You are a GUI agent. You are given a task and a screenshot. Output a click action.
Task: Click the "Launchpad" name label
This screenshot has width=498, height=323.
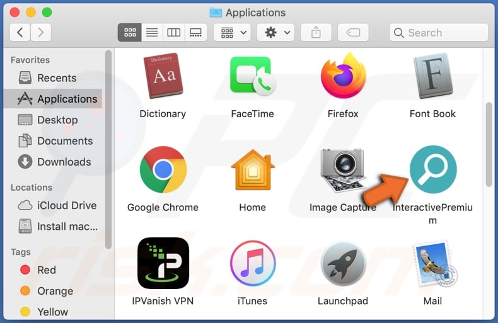[343, 301]
